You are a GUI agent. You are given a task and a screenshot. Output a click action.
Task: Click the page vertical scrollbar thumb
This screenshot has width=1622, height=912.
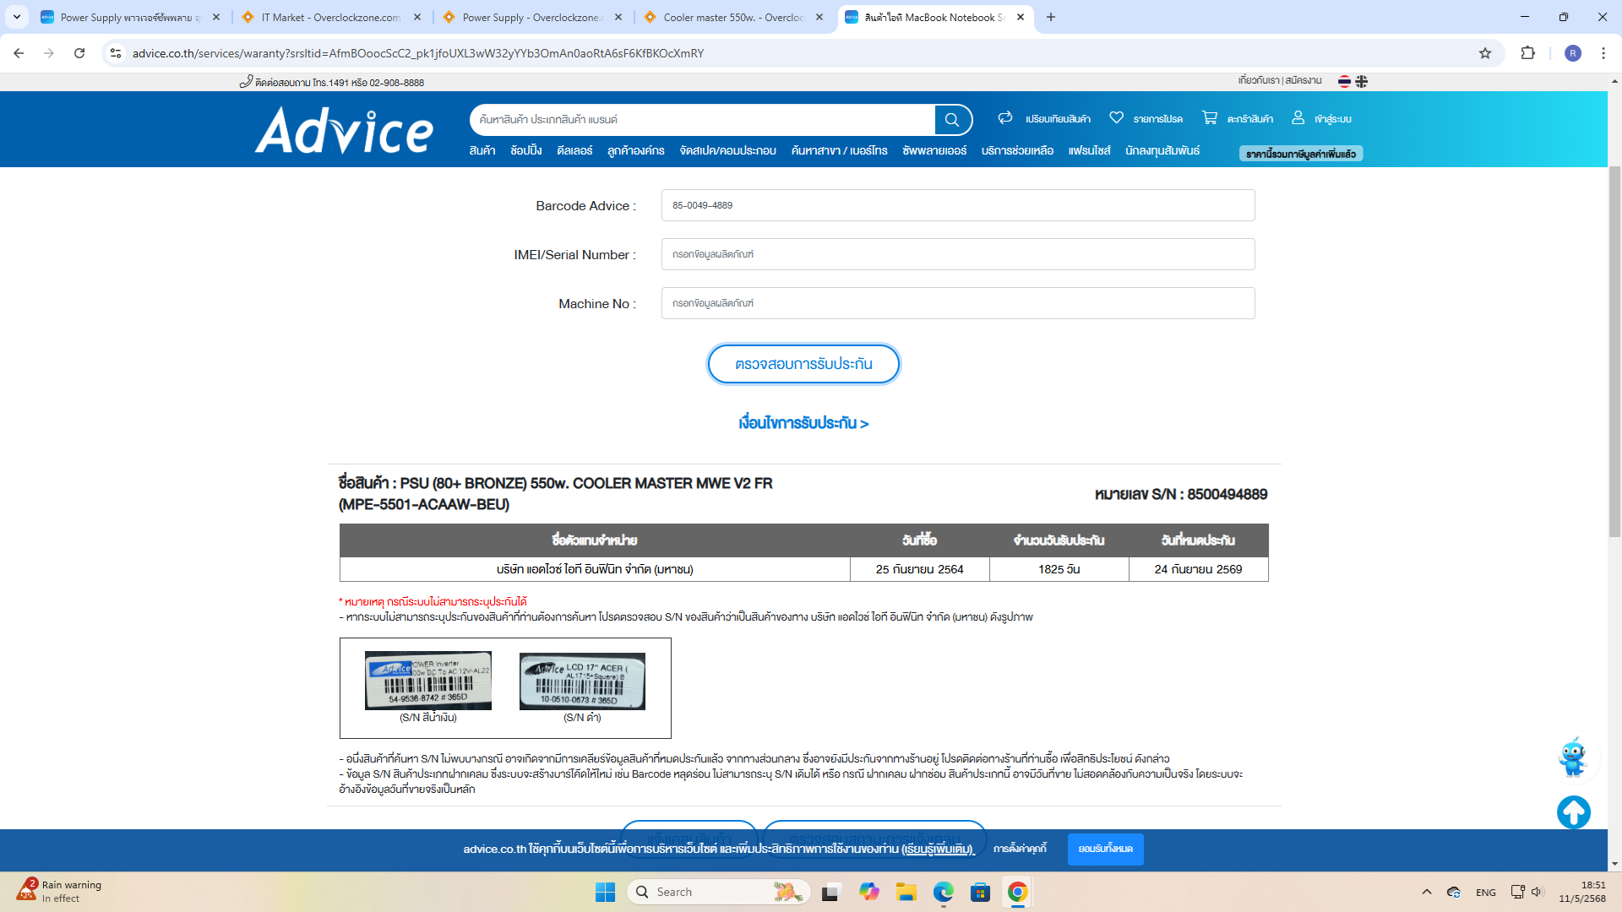point(1614,351)
